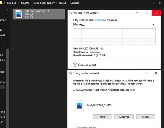Open the 3QNPGDQ0 destination folder link
Viewport: 164px width, 128px height.
100,20
